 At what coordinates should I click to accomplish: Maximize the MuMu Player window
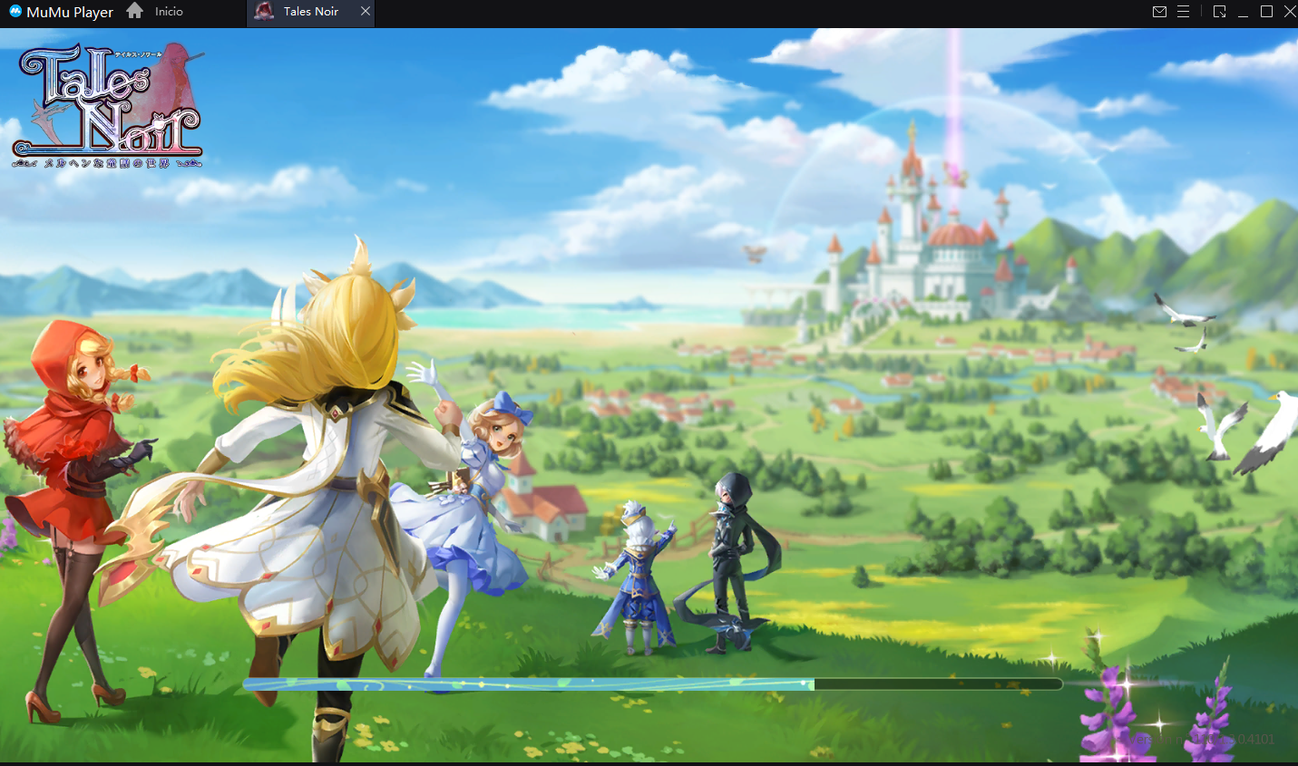pos(1266,12)
